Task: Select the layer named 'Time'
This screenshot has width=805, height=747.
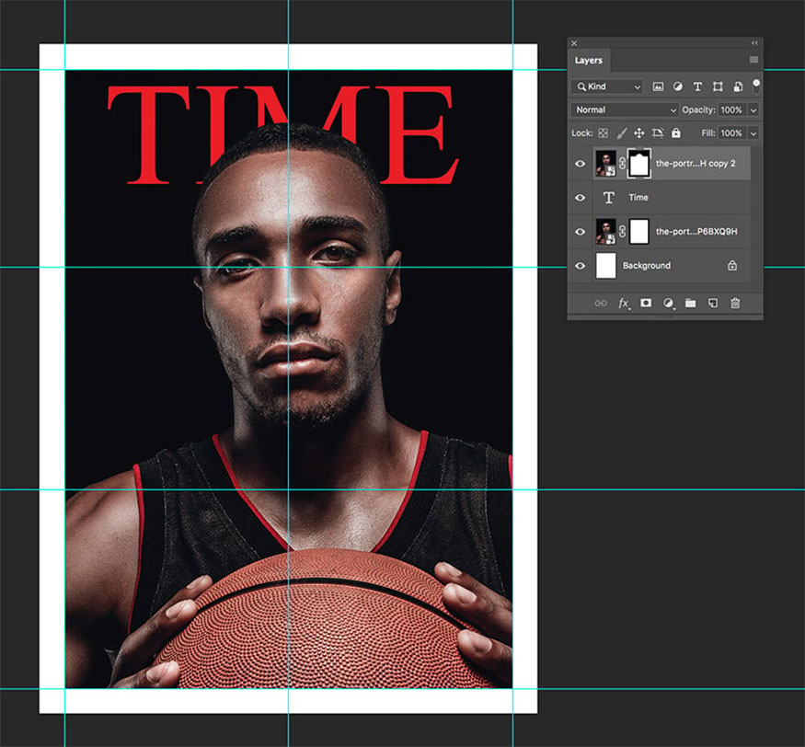Action: click(x=638, y=198)
